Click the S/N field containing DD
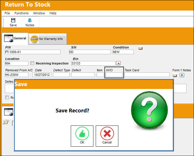Viewport: 194px width, 156px height. (90, 52)
